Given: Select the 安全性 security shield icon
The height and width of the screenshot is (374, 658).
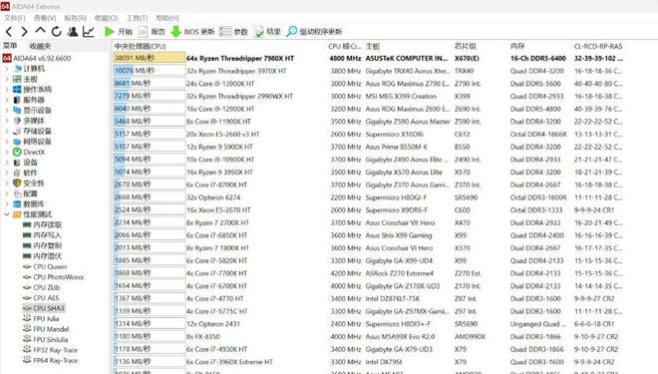Looking at the screenshot, I should [x=17, y=184].
